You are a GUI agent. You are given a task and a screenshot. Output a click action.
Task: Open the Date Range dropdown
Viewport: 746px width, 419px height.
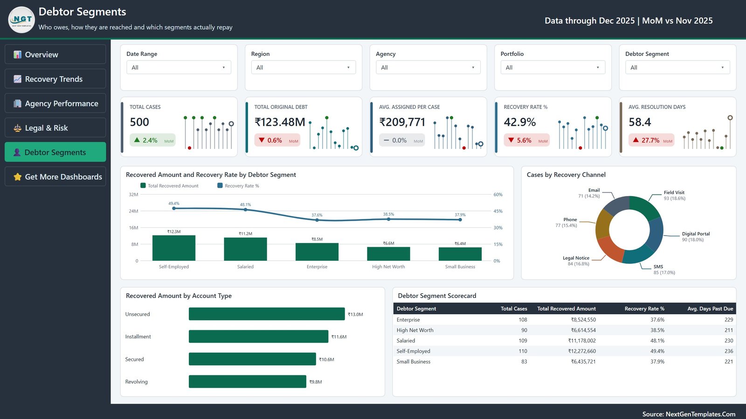tap(179, 68)
